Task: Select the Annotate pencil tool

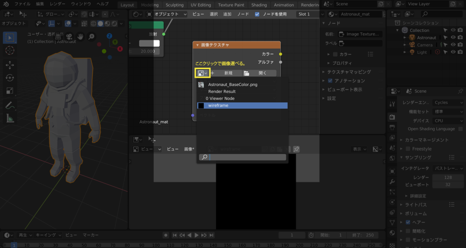Action: pyautogui.click(x=10, y=106)
